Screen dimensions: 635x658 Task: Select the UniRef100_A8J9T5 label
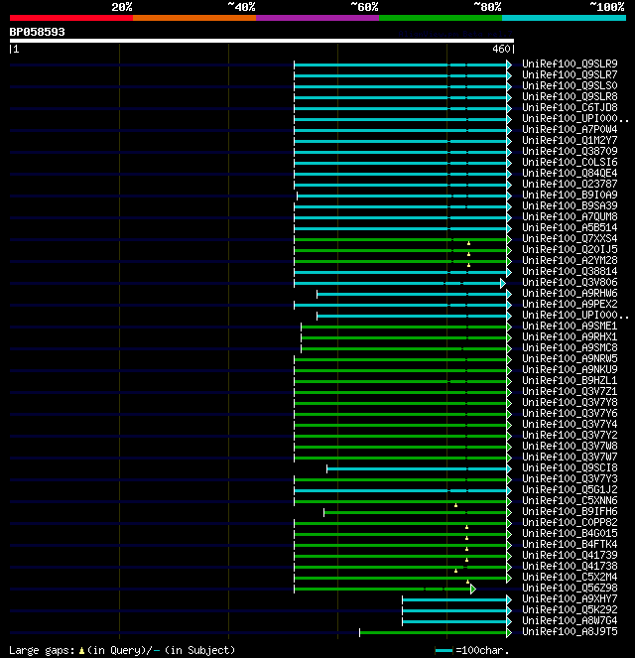point(570,631)
